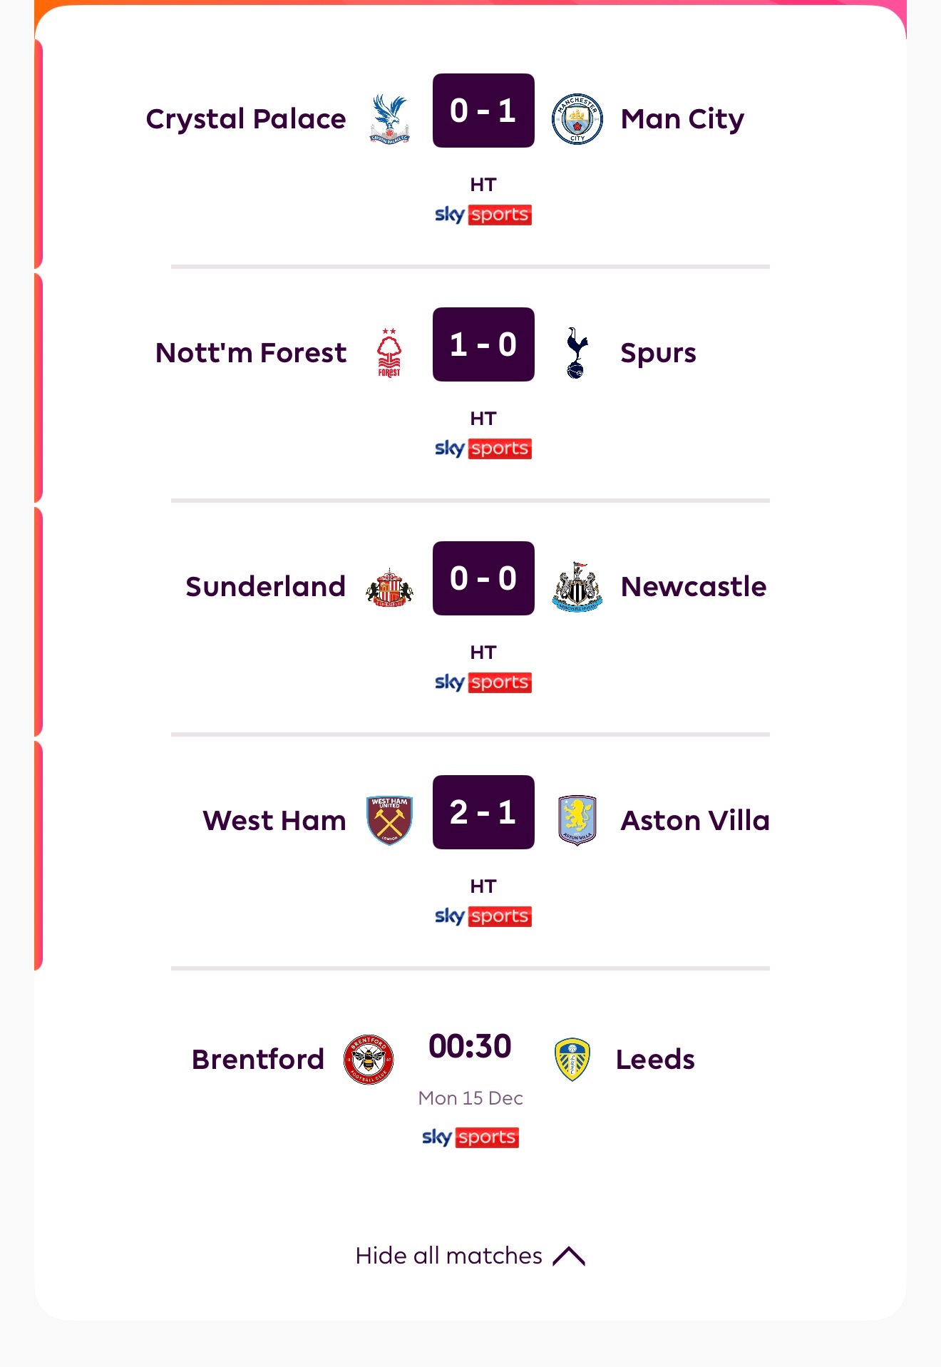Screen dimensions: 941x1367
Task: Tap the Manchester City badge
Action: [x=577, y=118]
